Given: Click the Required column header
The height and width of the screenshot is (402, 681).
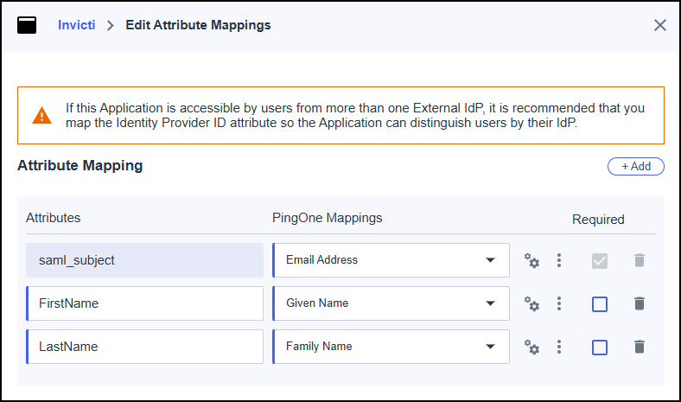Looking at the screenshot, I should (598, 220).
